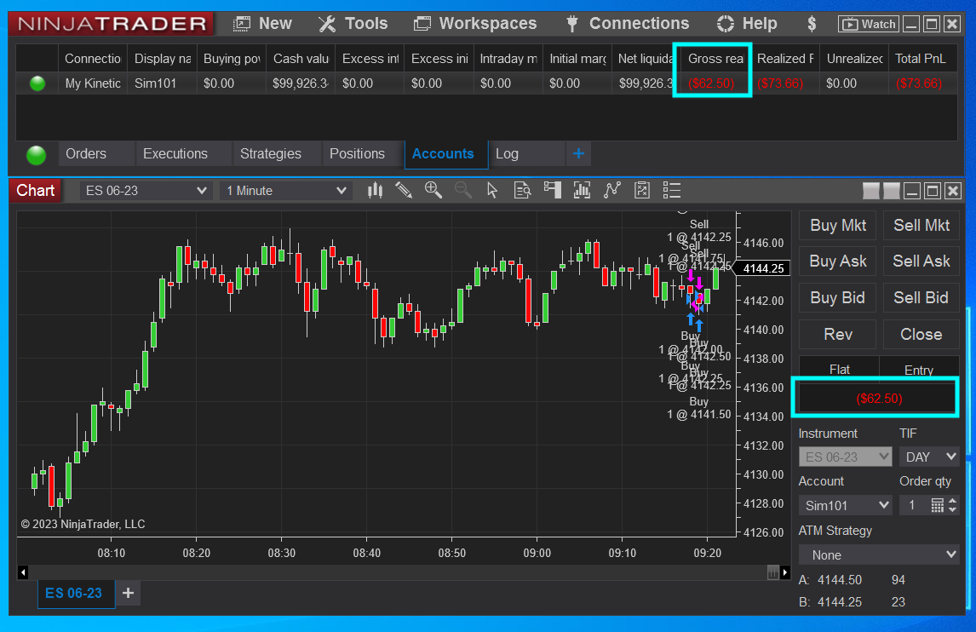Image resolution: width=976 pixels, height=632 pixels.
Task: Open the Sim101 Account dropdown
Action: click(x=846, y=505)
